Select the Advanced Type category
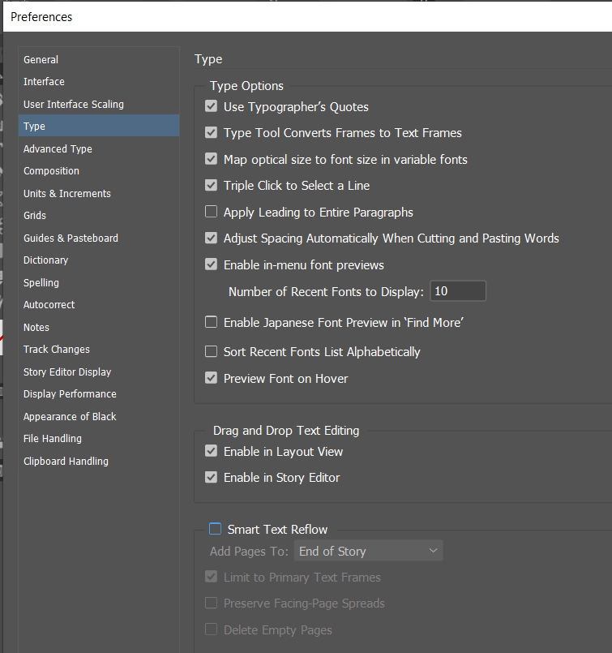Viewport: 612px width, 653px height. click(x=58, y=148)
